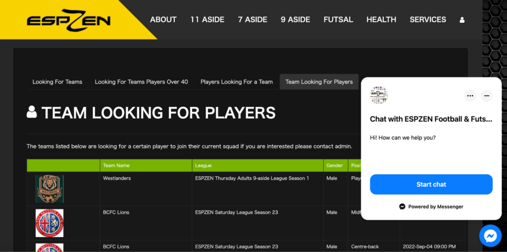Image resolution: width=507 pixels, height=252 pixels.
Task: Click ESPZEN Thursday Adults 9-aside League Season 1
Action: pyautogui.click(x=252, y=178)
